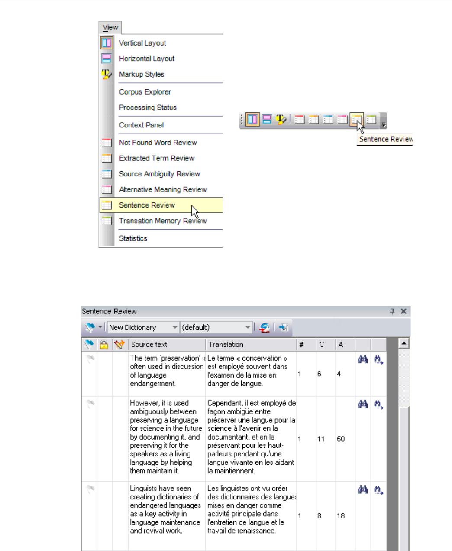The width and height of the screenshot is (452, 551).
Task: Open Not Found Word Review menu entry
Action: click(161, 143)
